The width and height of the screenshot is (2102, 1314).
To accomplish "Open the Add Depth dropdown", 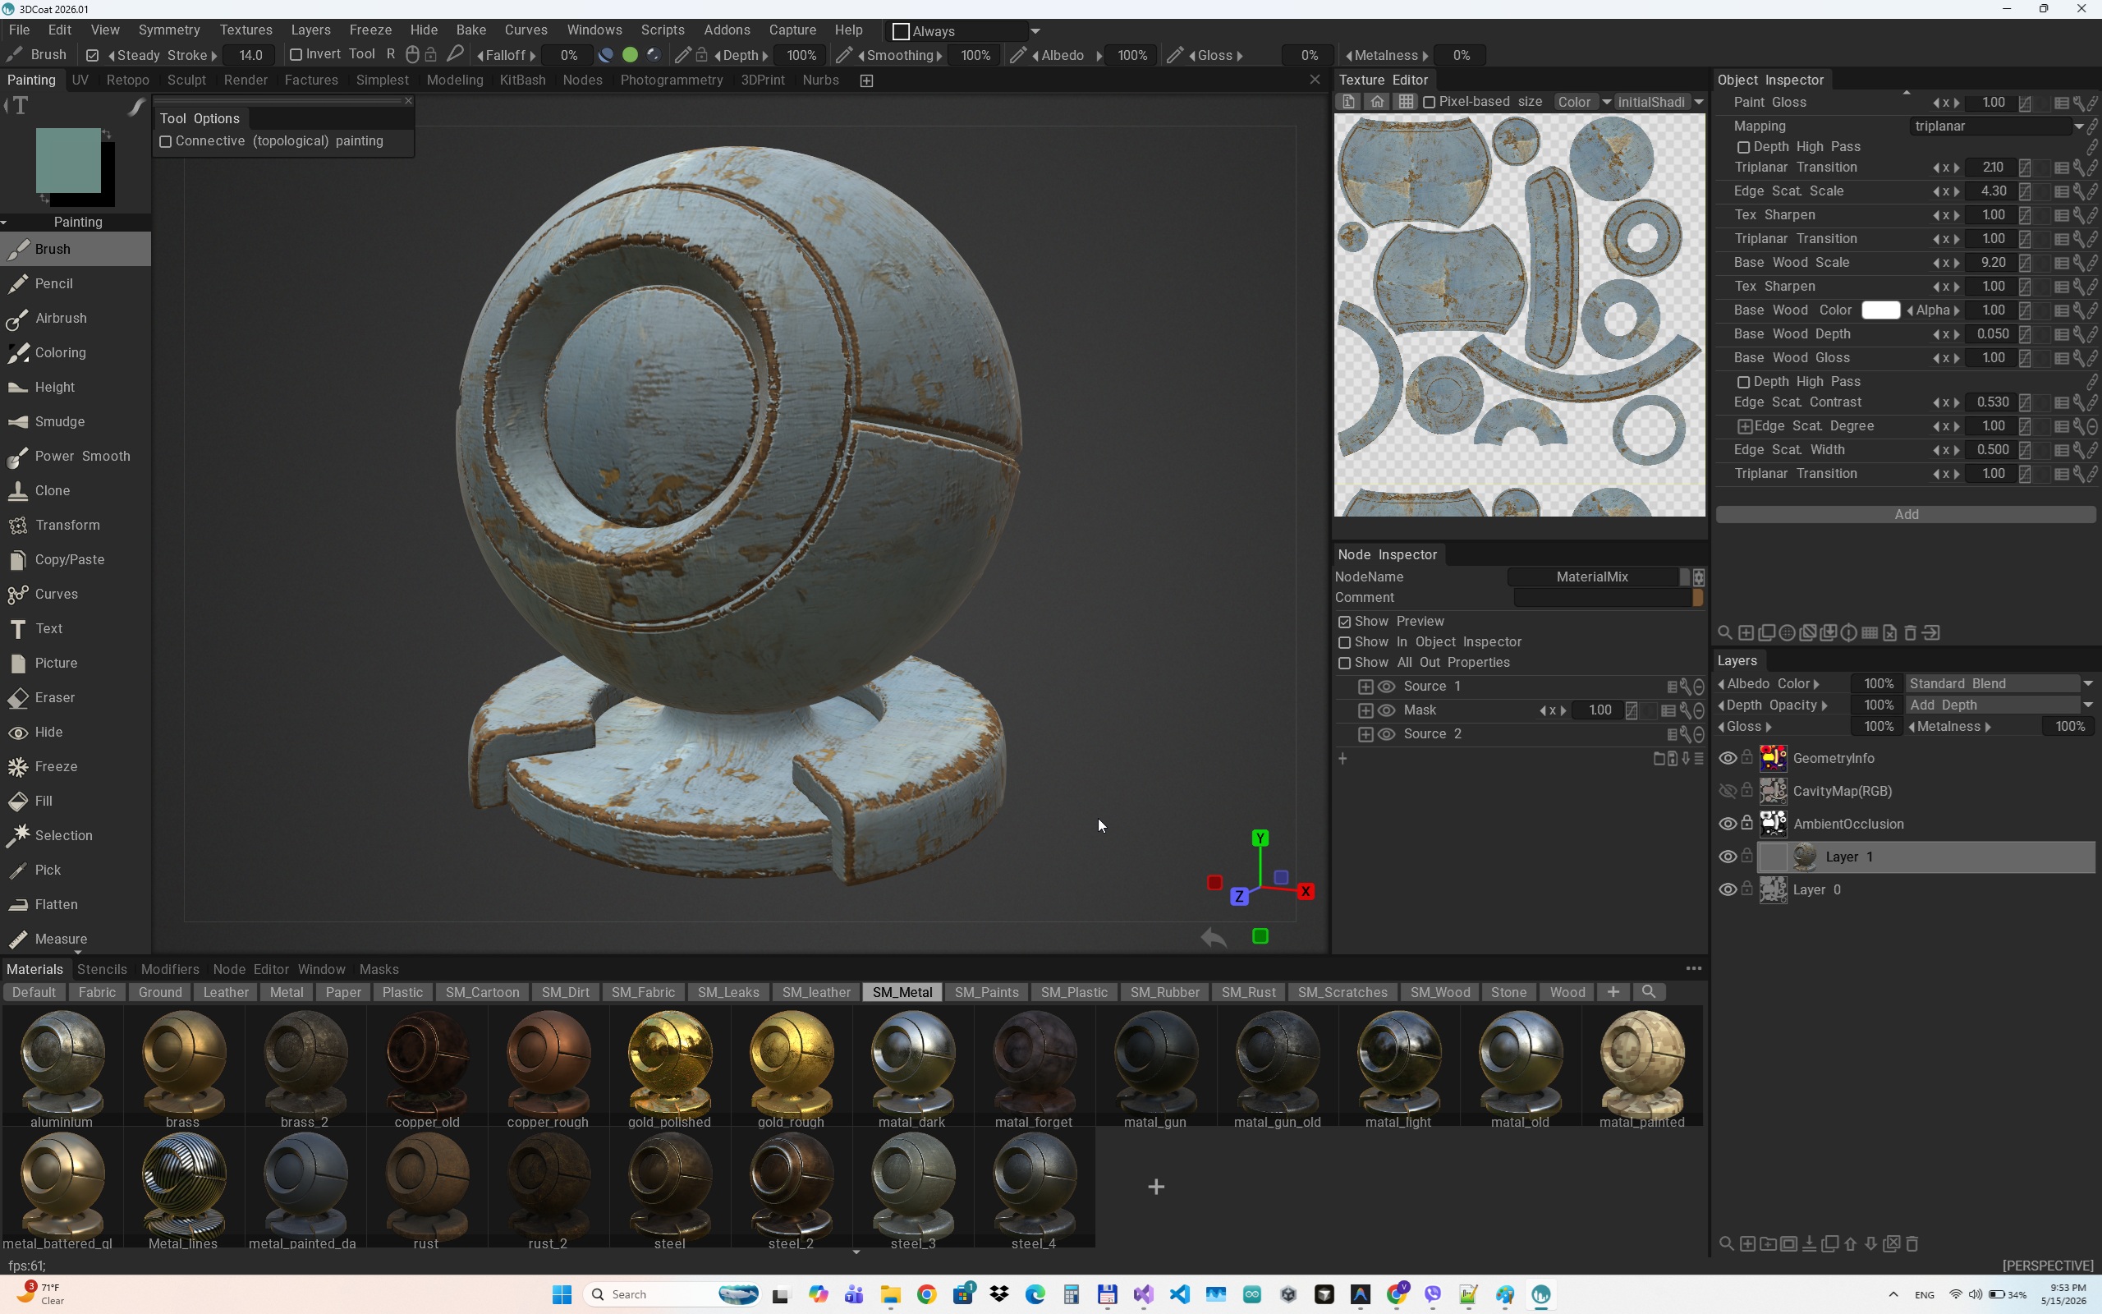I will [x=1999, y=705].
